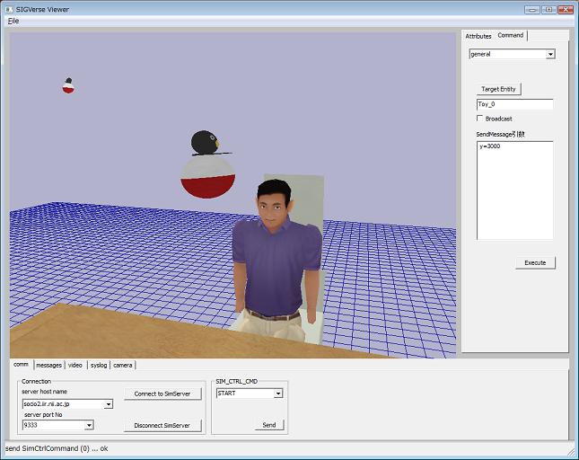
Task: Click the small distant toy in the viewport
Action: click(x=68, y=85)
